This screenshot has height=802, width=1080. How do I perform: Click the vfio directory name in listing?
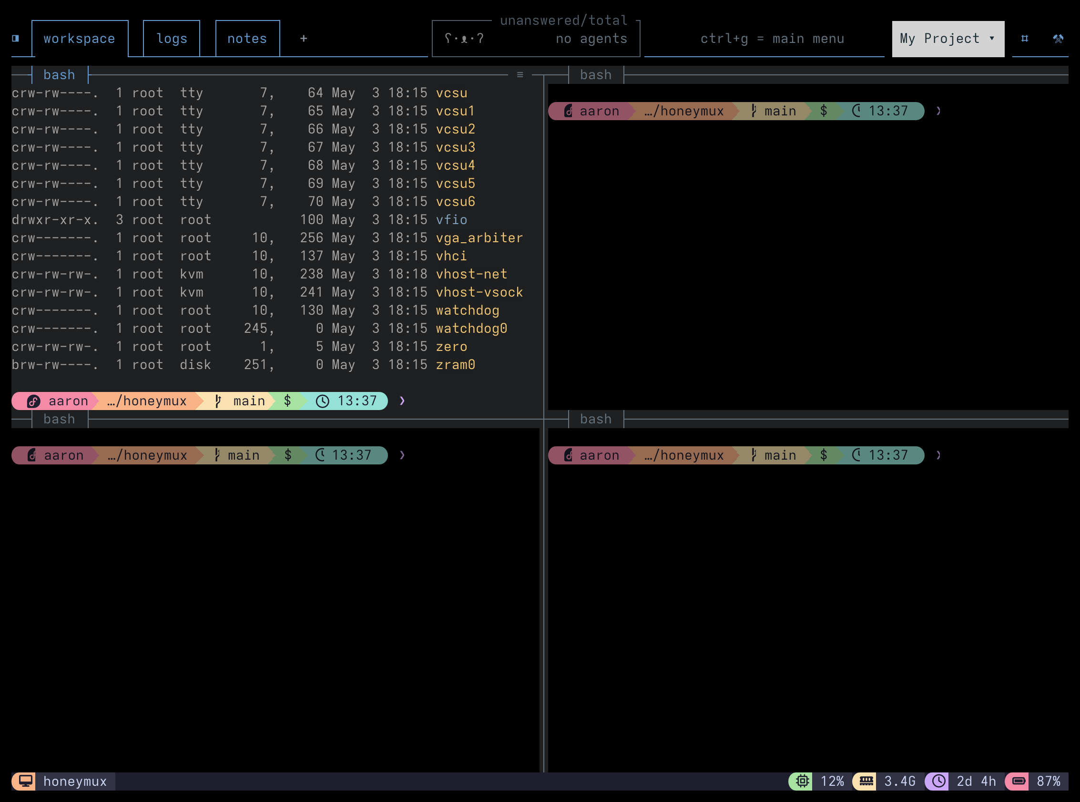tap(452, 220)
